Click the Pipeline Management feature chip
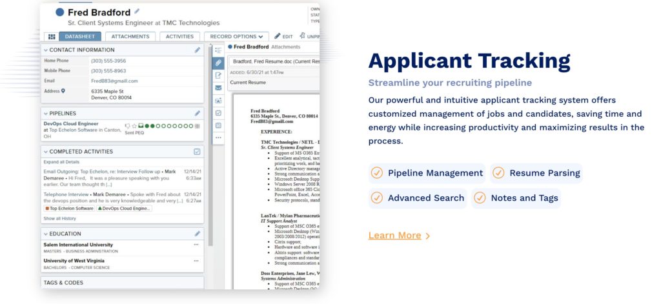 coord(427,173)
